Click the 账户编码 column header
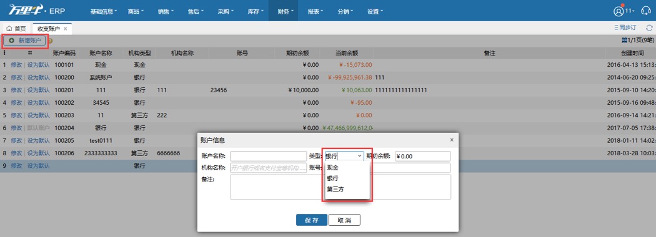This screenshot has height=237, width=656. click(64, 53)
